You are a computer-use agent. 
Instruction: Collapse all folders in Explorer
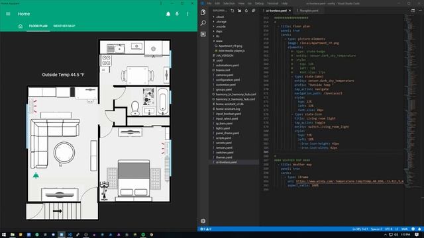(x=253, y=11)
